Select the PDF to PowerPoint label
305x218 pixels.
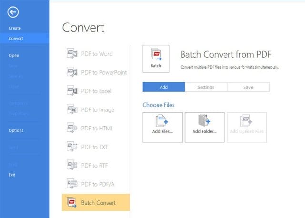point(104,72)
